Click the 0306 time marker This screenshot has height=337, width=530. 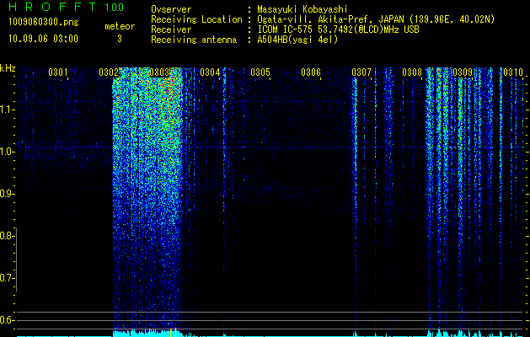coord(311,72)
